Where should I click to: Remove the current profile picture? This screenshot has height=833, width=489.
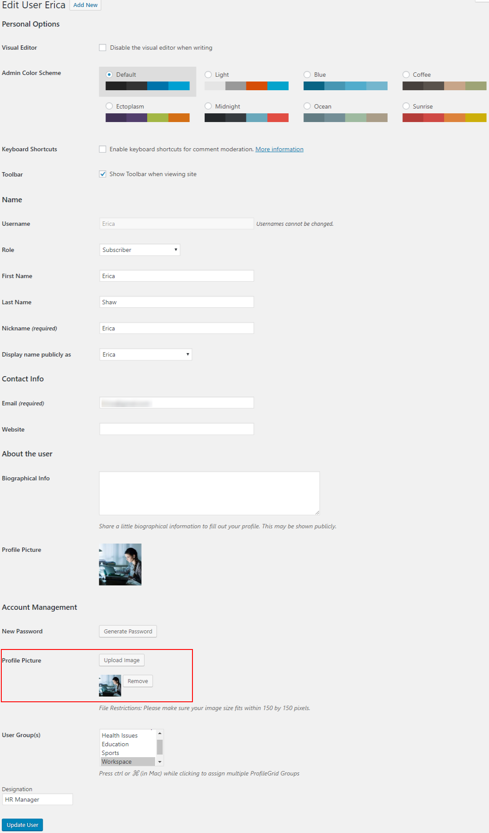[x=138, y=681]
